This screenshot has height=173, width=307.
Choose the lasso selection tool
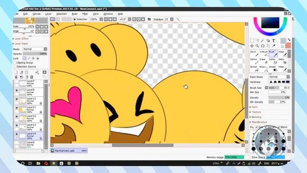pyautogui.click(x=257, y=40)
